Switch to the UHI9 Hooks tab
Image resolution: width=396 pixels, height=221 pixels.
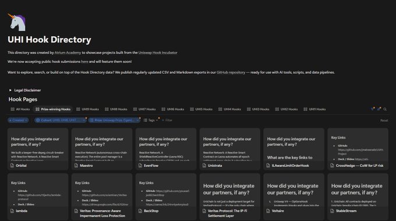[87, 109]
